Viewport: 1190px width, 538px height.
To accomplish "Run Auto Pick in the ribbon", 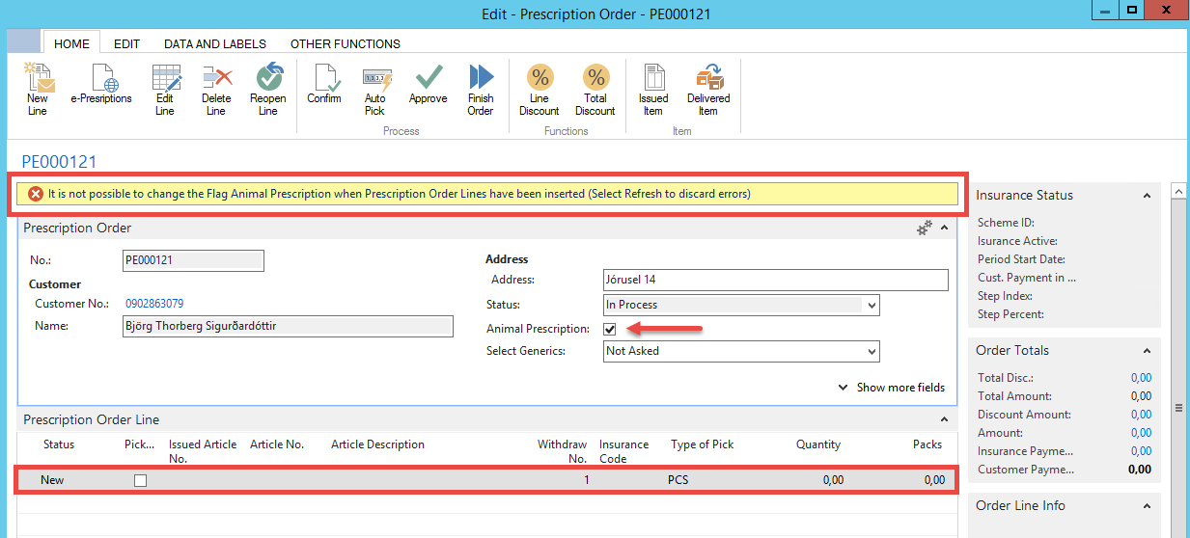I will (375, 79).
